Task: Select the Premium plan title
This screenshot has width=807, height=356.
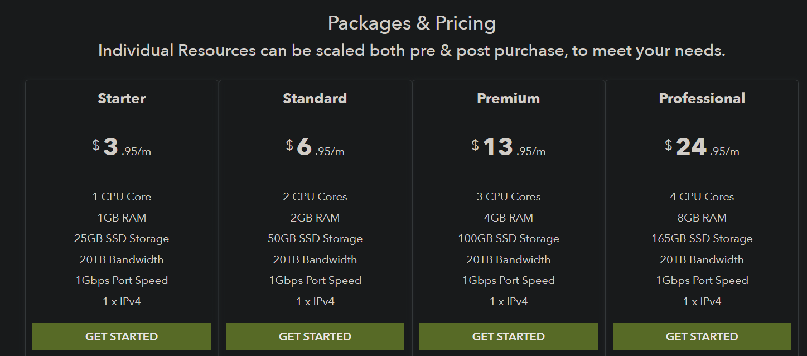Action: point(509,98)
